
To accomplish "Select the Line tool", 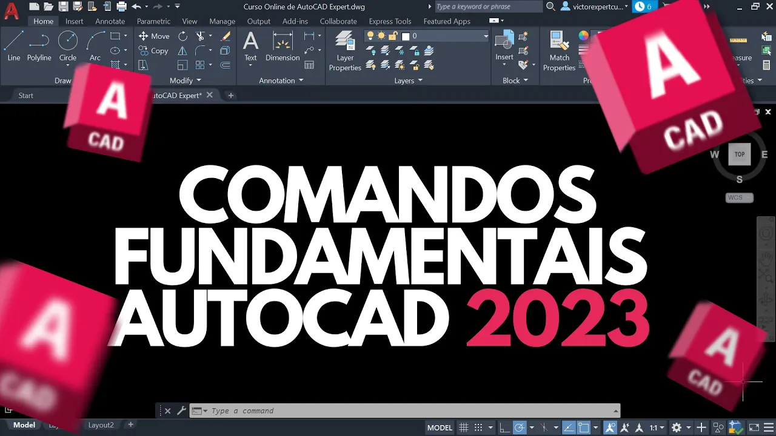I will coord(13,47).
